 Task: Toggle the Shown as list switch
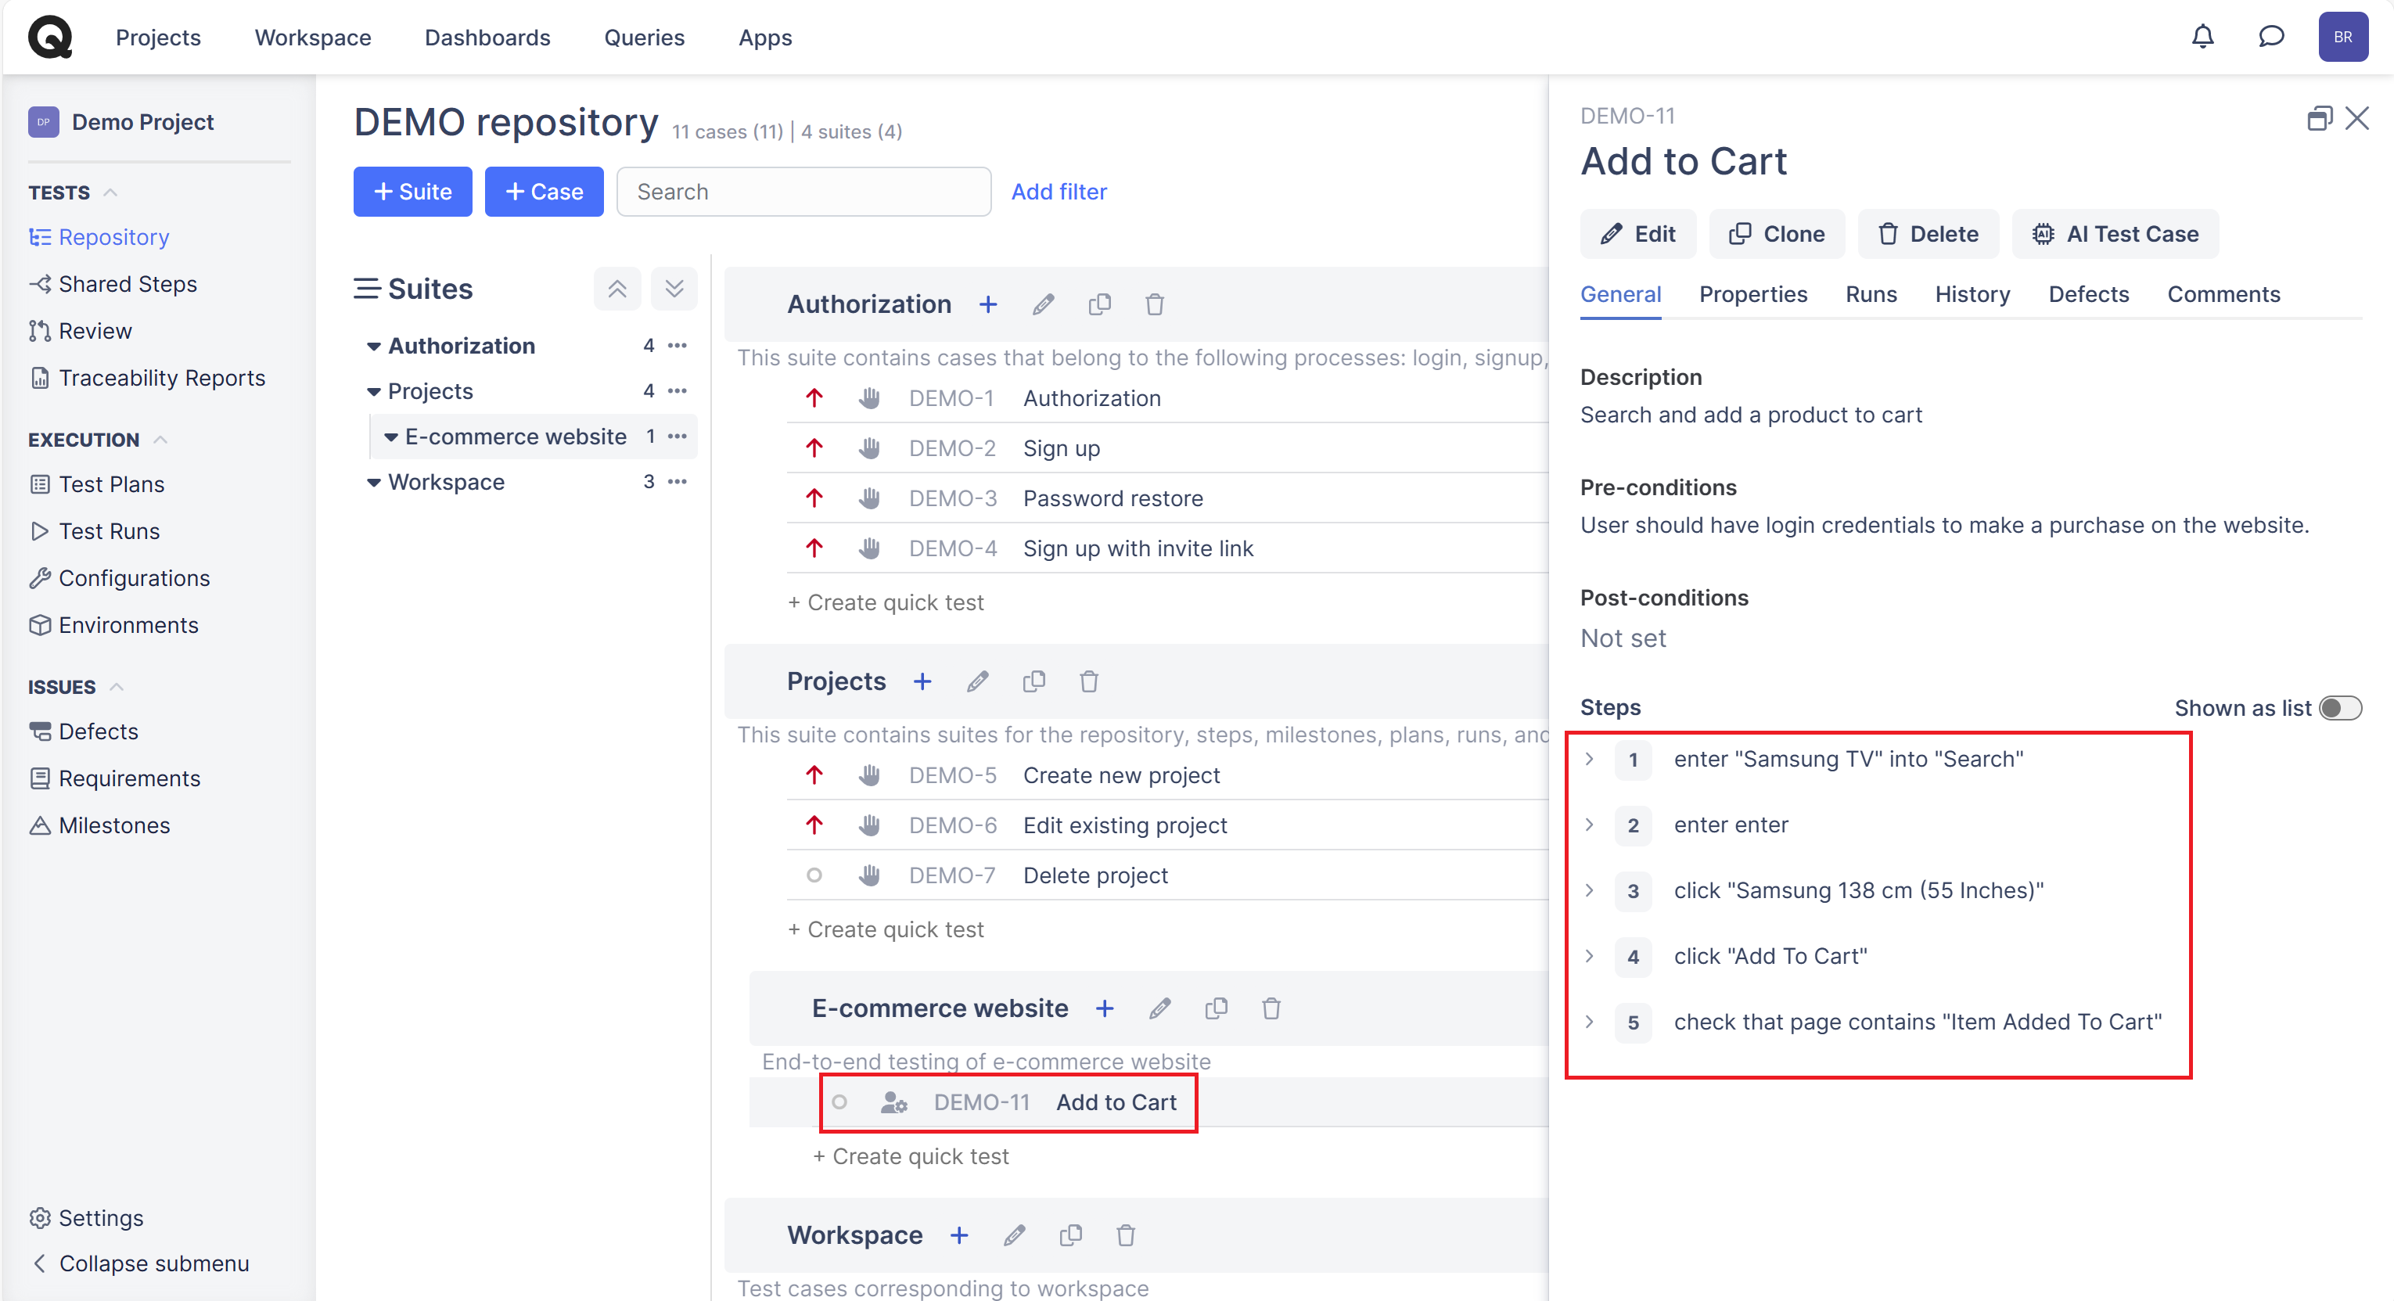click(x=2339, y=709)
